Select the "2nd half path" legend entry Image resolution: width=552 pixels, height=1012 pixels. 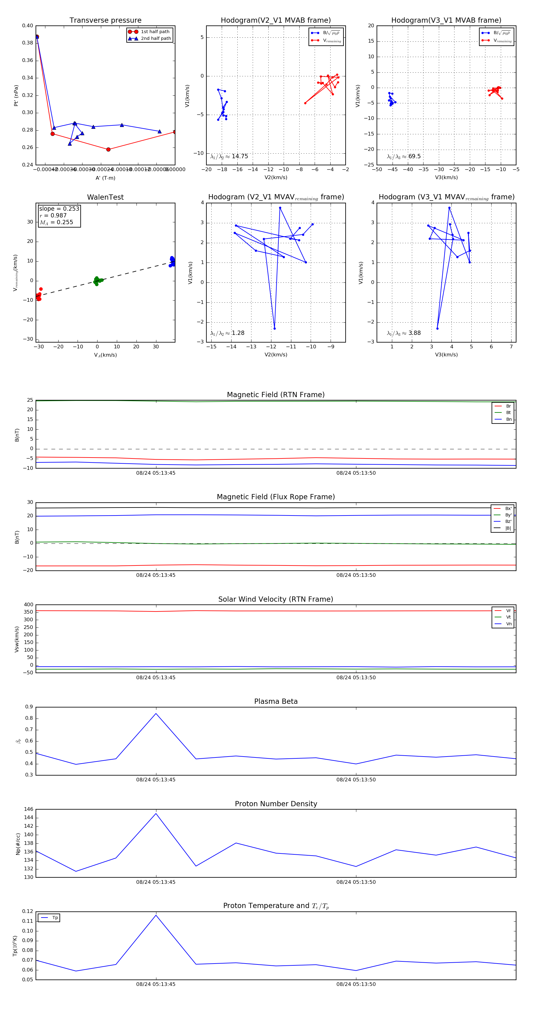coord(150,39)
